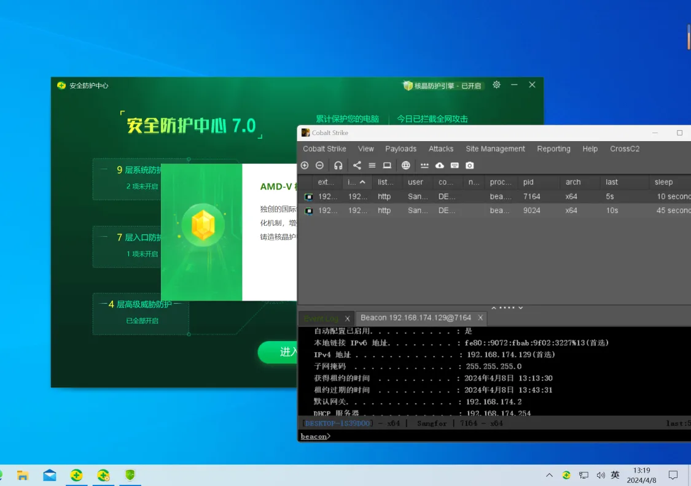Viewport: 691px width, 486px height.
Task: Sort by sleep column header
Action: (670, 182)
